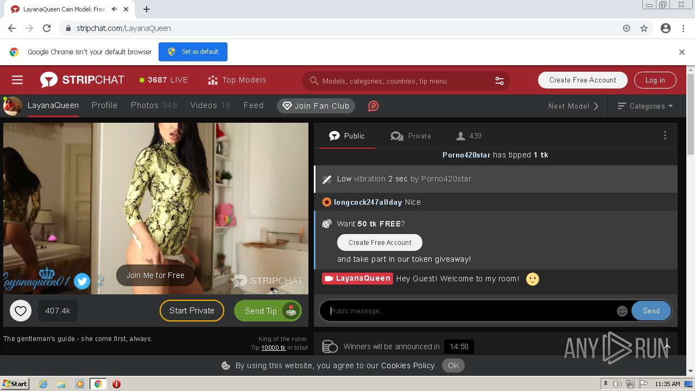Expand the Categories dropdown
Screen dimensions: 695x391
coord(645,106)
